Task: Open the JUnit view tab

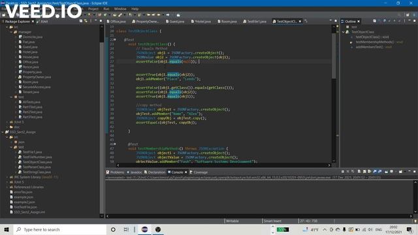Action: (x=42, y=22)
